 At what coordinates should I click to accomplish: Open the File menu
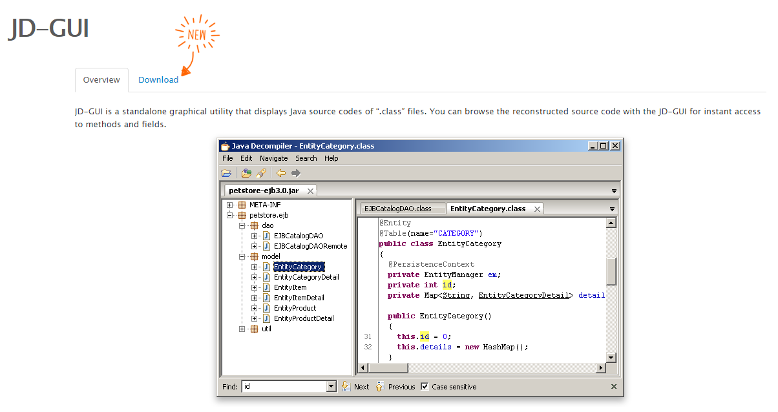click(x=227, y=158)
